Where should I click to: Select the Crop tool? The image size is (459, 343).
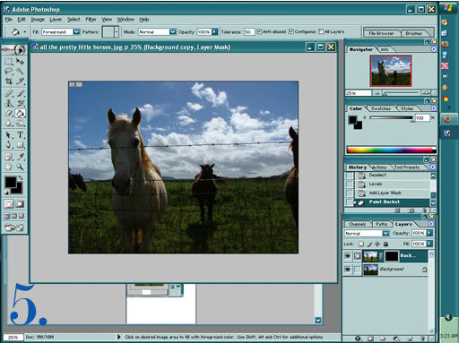[x=8, y=81]
